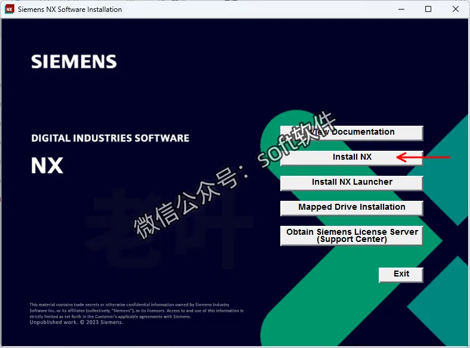Click the large NX product title
The image size is (470, 348).
tap(47, 165)
